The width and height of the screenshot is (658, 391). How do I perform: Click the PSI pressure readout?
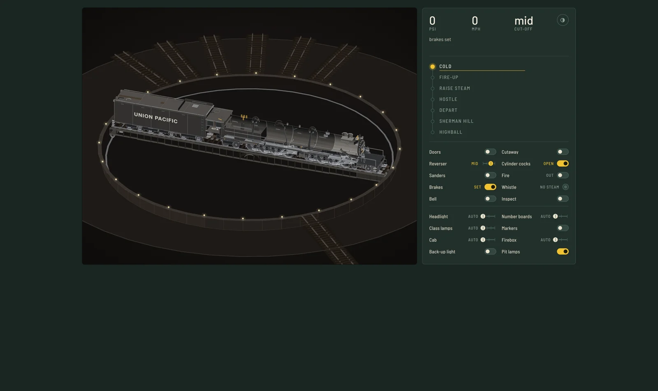[x=433, y=23]
